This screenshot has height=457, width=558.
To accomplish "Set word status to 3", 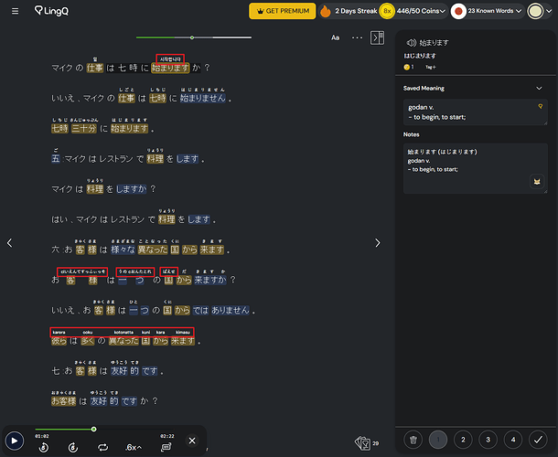I will click(488, 440).
